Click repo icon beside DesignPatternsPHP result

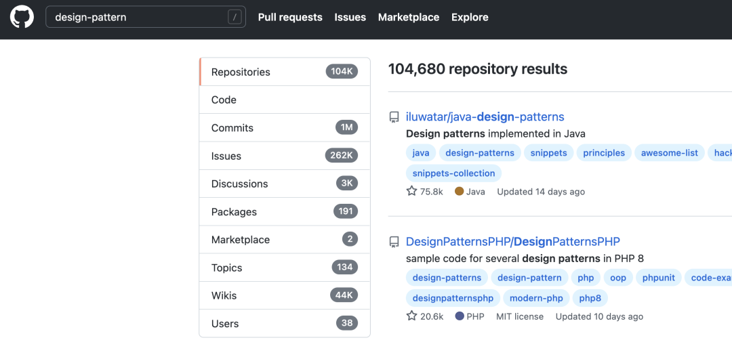pyautogui.click(x=394, y=242)
